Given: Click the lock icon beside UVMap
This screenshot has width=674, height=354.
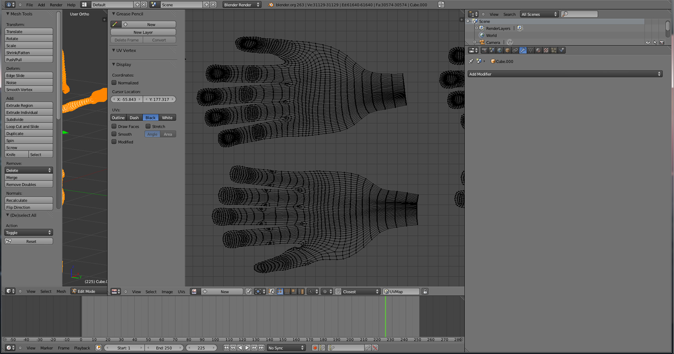Looking at the screenshot, I should tap(425, 292).
